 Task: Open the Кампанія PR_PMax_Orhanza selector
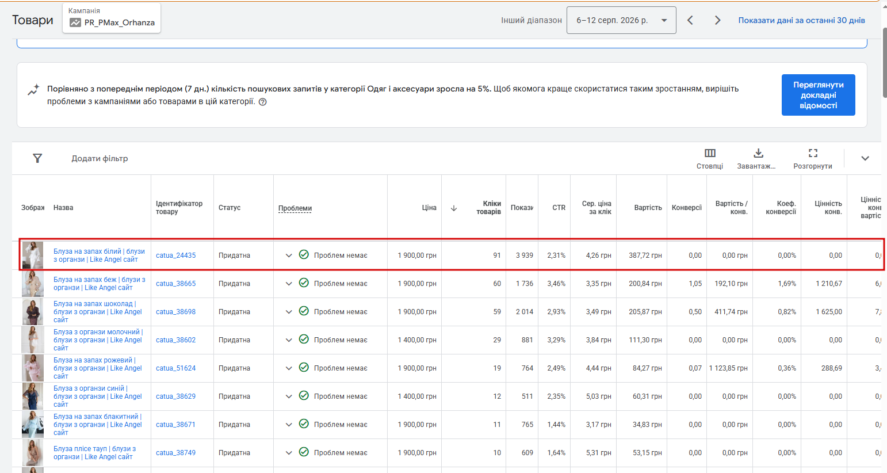pos(112,18)
